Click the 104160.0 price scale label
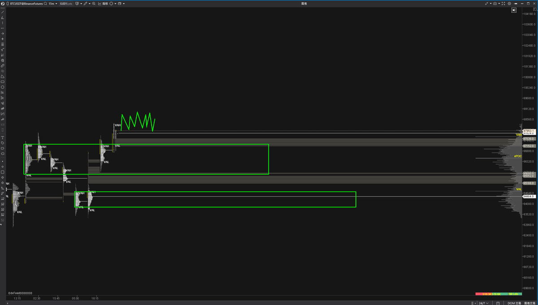 529,14
